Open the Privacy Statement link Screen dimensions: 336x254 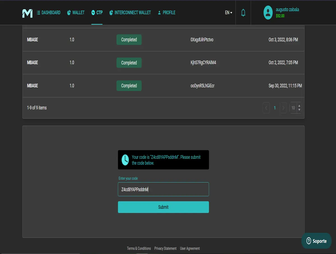tap(165, 248)
